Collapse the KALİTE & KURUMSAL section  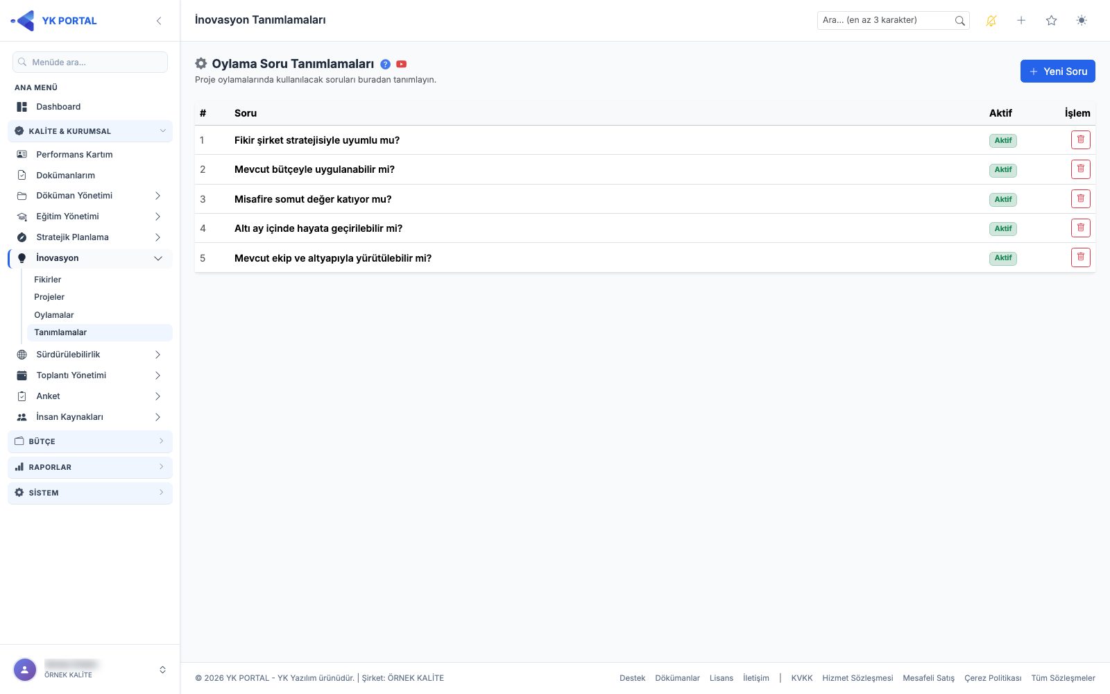(x=90, y=131)
